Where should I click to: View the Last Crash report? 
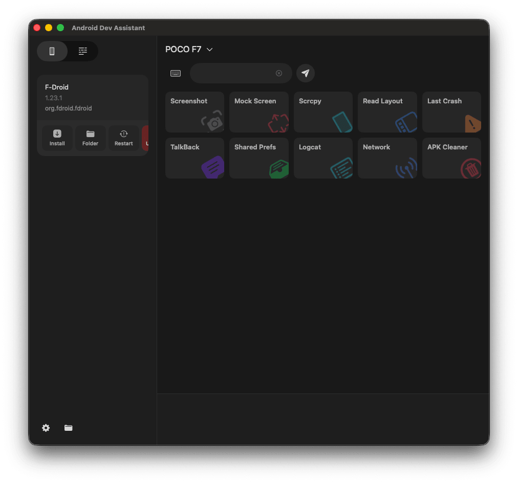(451, 112)
